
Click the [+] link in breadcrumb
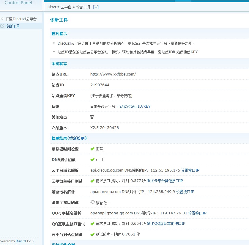(x=96, y=7)
